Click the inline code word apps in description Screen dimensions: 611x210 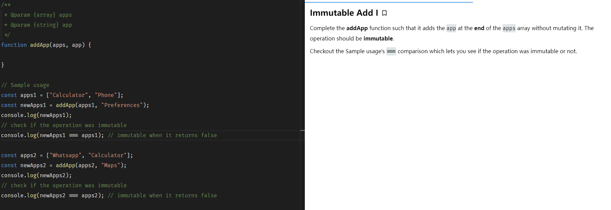pos(509,28)
